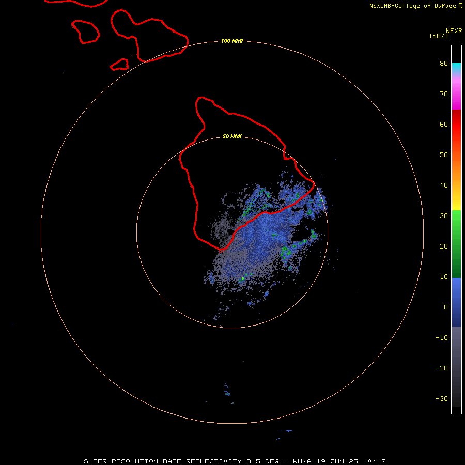Click the 0 value on the dBZ scale
The image size is (465, 465).
tap(446, 307)
